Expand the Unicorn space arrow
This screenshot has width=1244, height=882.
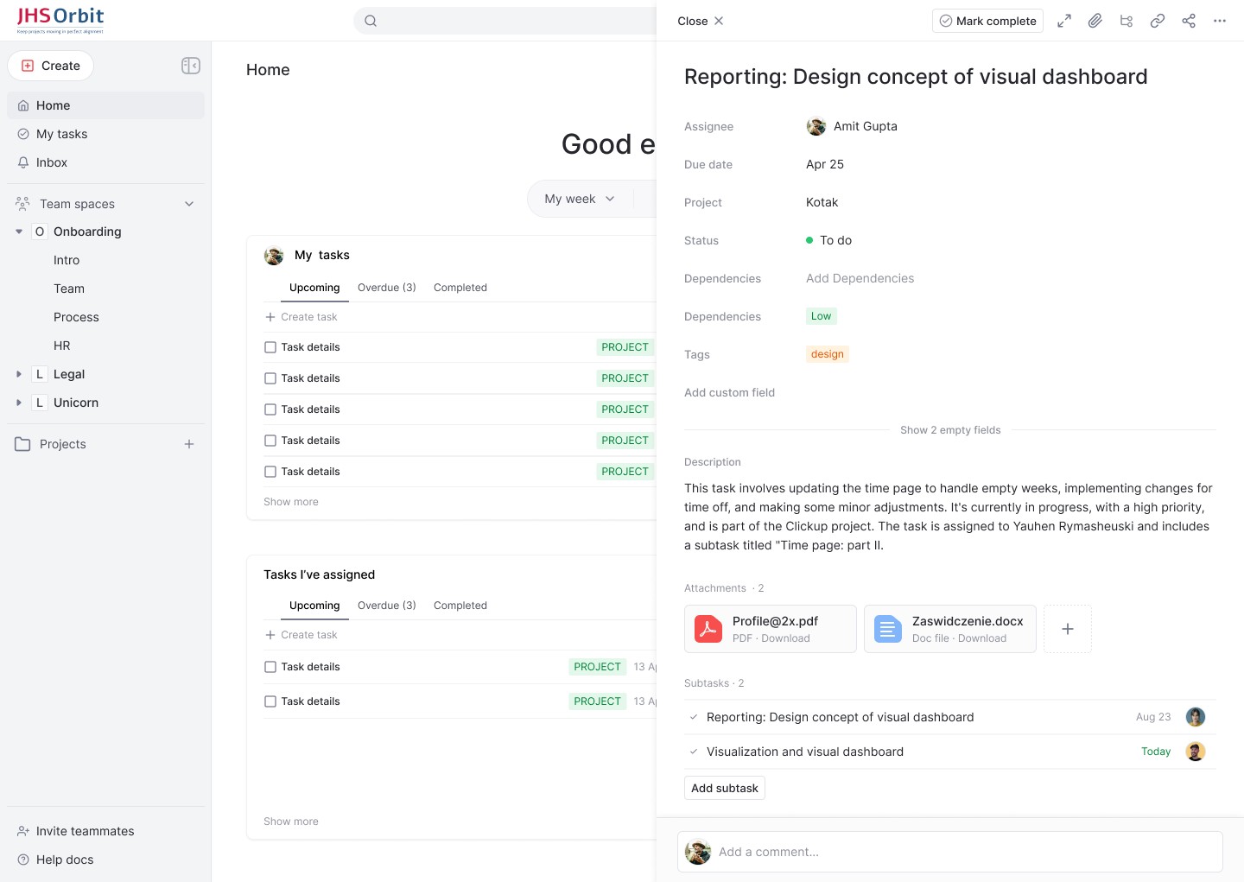click(x=19, y=403)
